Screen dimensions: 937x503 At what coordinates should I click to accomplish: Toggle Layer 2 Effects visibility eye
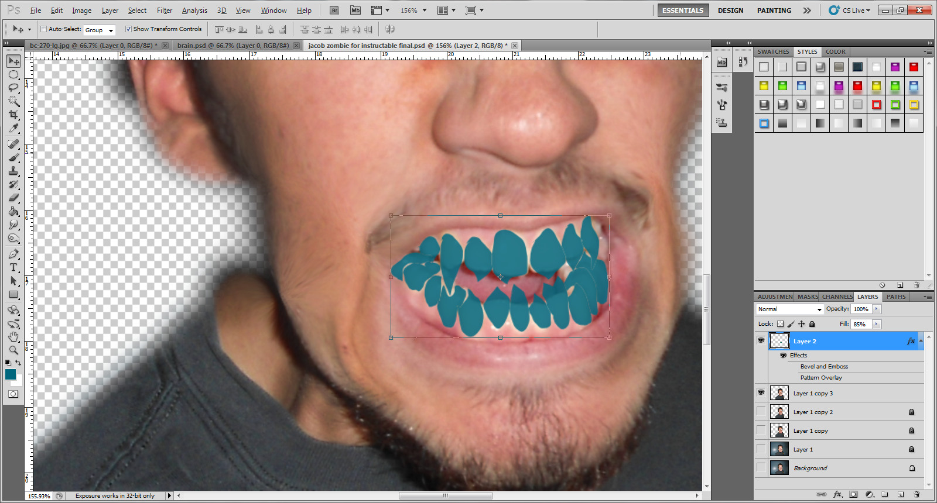tap(783, 355)
